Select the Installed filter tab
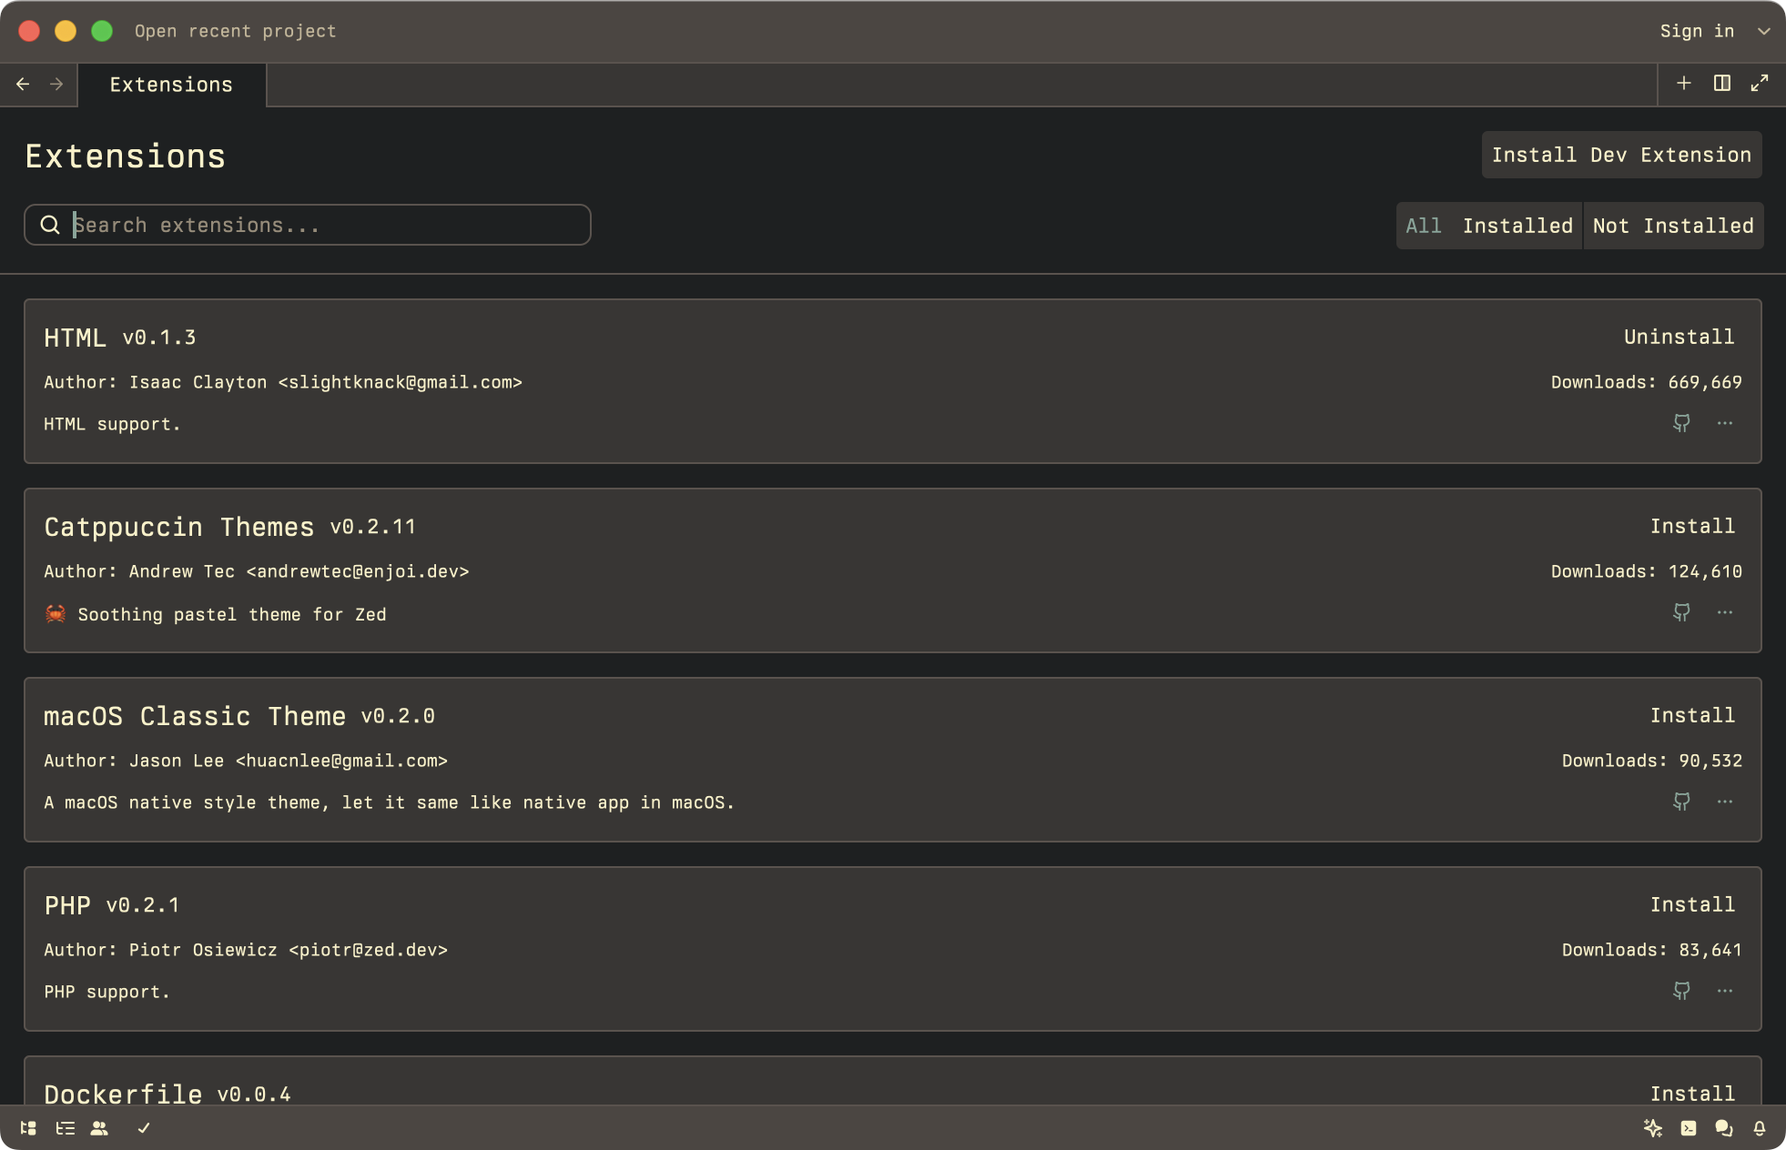 (x=1517, y=225)
